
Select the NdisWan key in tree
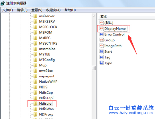pos(46,109)
